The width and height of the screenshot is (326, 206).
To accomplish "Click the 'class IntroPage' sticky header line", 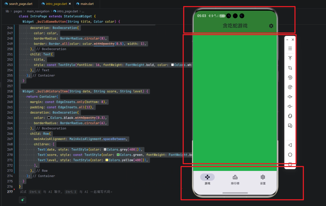I will 57,16.
